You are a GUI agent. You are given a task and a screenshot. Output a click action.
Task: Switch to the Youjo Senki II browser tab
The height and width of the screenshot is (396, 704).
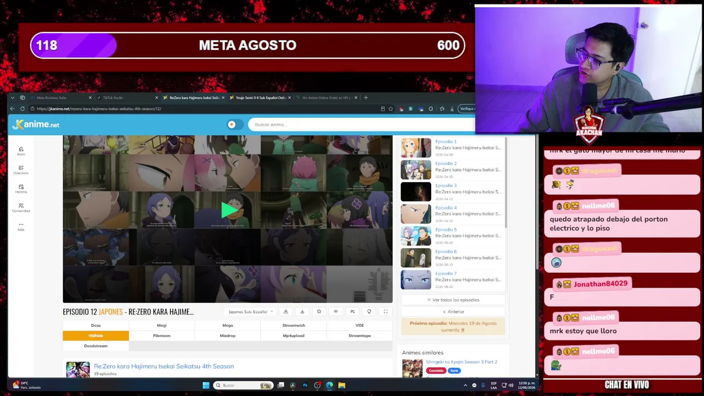pos(260,98)
